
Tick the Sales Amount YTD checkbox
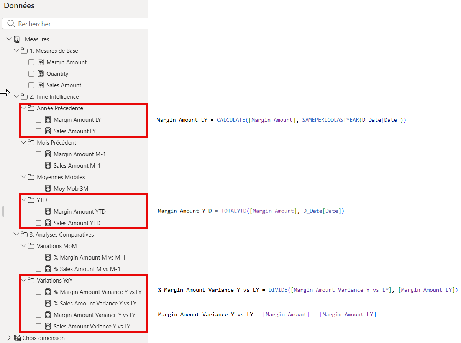coord(38,223)
